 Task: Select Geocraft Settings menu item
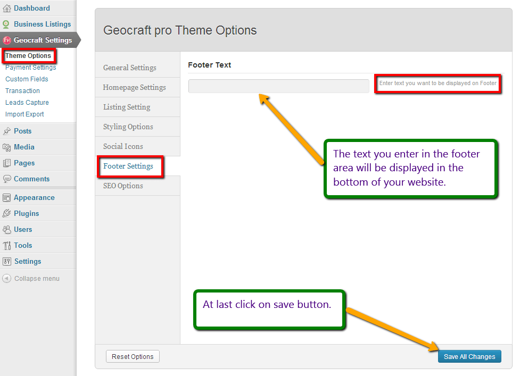pos(43,40)
